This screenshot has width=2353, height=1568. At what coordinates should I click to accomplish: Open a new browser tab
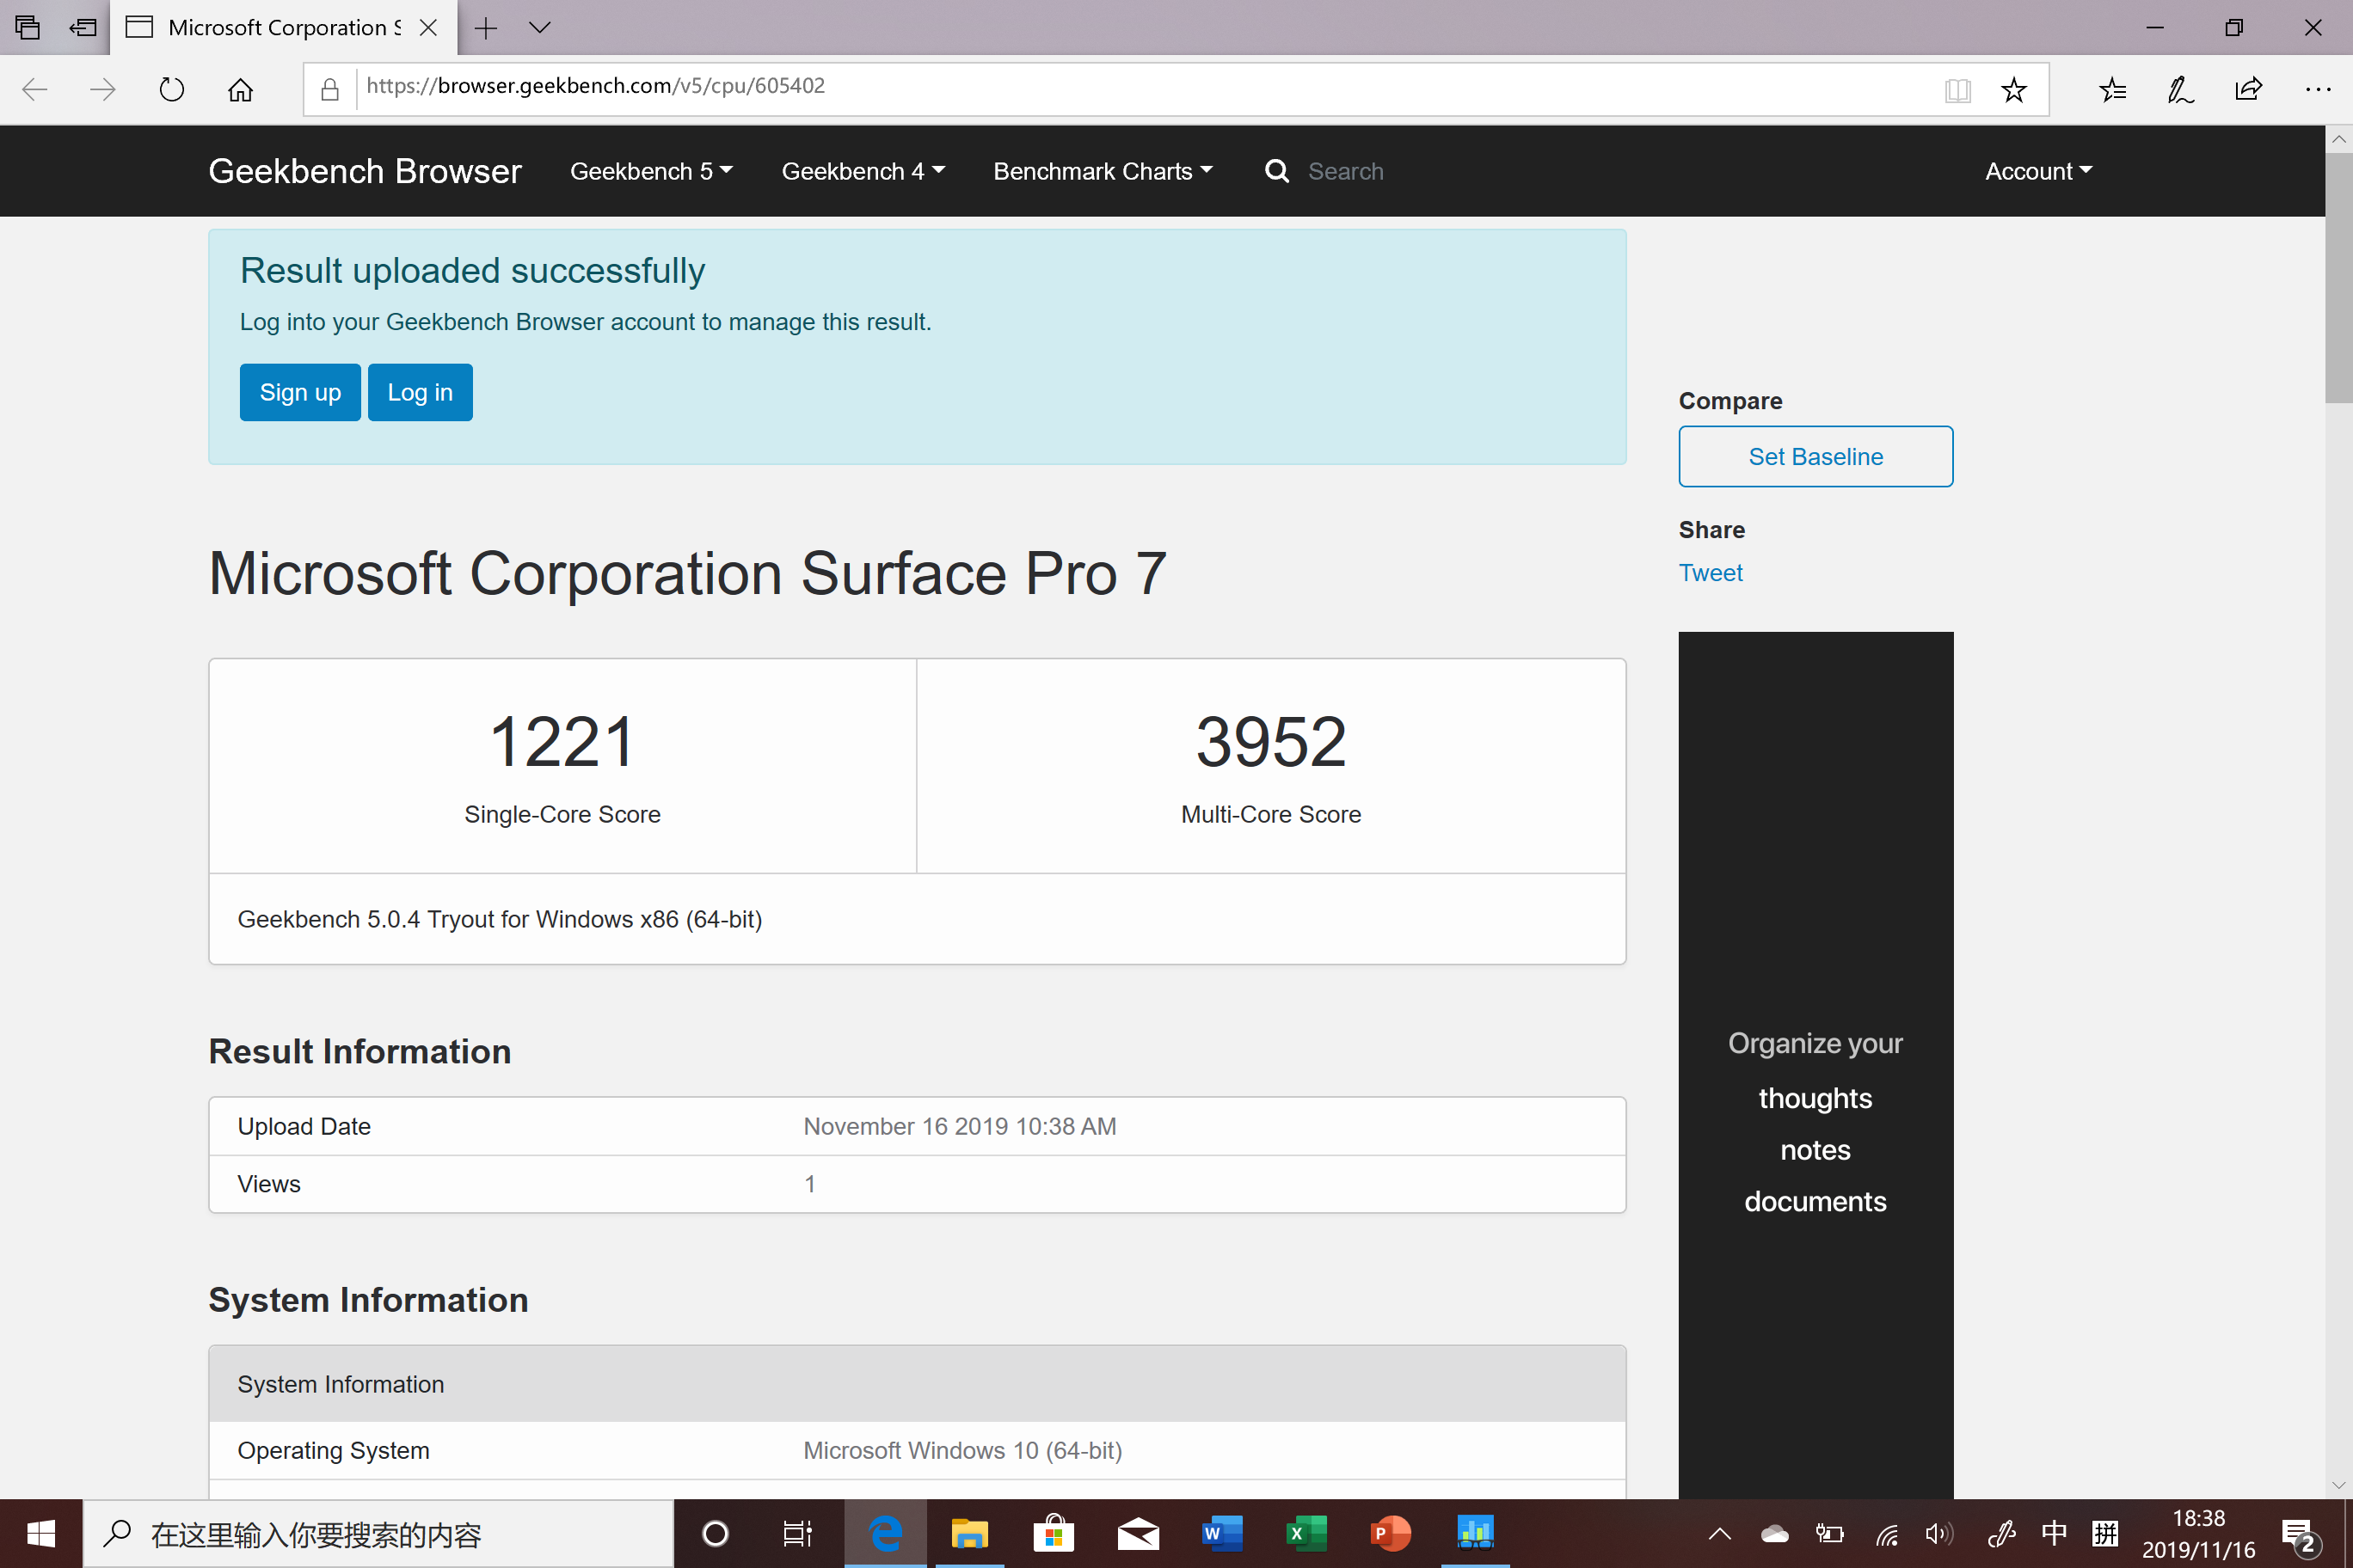click(x=485, y=28)
